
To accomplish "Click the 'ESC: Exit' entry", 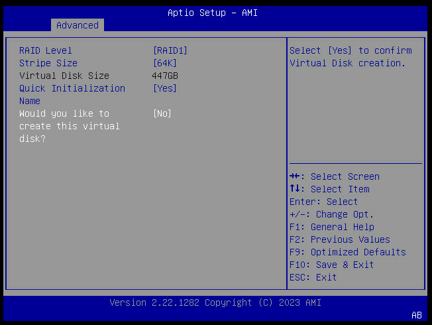I will click(x=313, y=277).
